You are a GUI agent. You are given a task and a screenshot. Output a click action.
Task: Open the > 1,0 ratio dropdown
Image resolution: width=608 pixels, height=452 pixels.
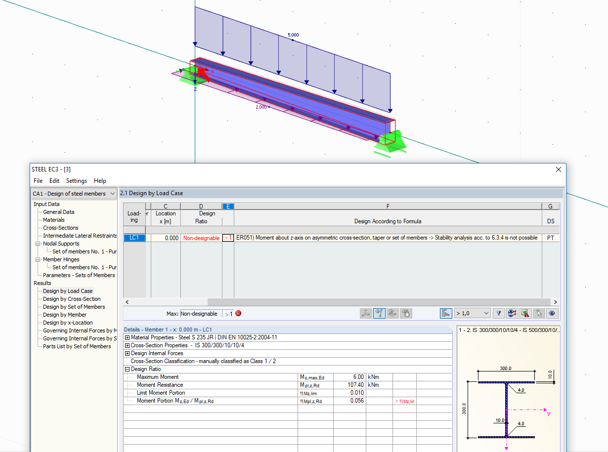tap(472, 313)
